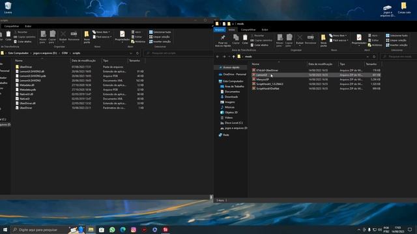
Task: Click Este Computador breadcrumb in scripts window
Action: [18, 53]
